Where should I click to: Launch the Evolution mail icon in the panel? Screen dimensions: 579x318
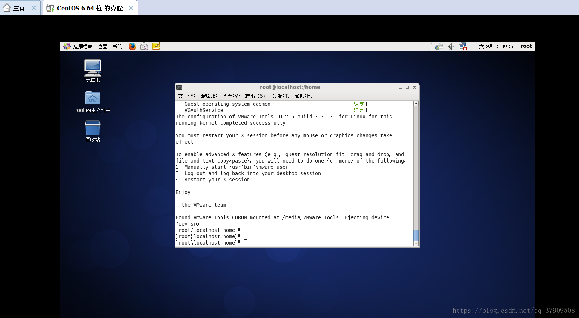pyautogui.click(x=144, y=46)
